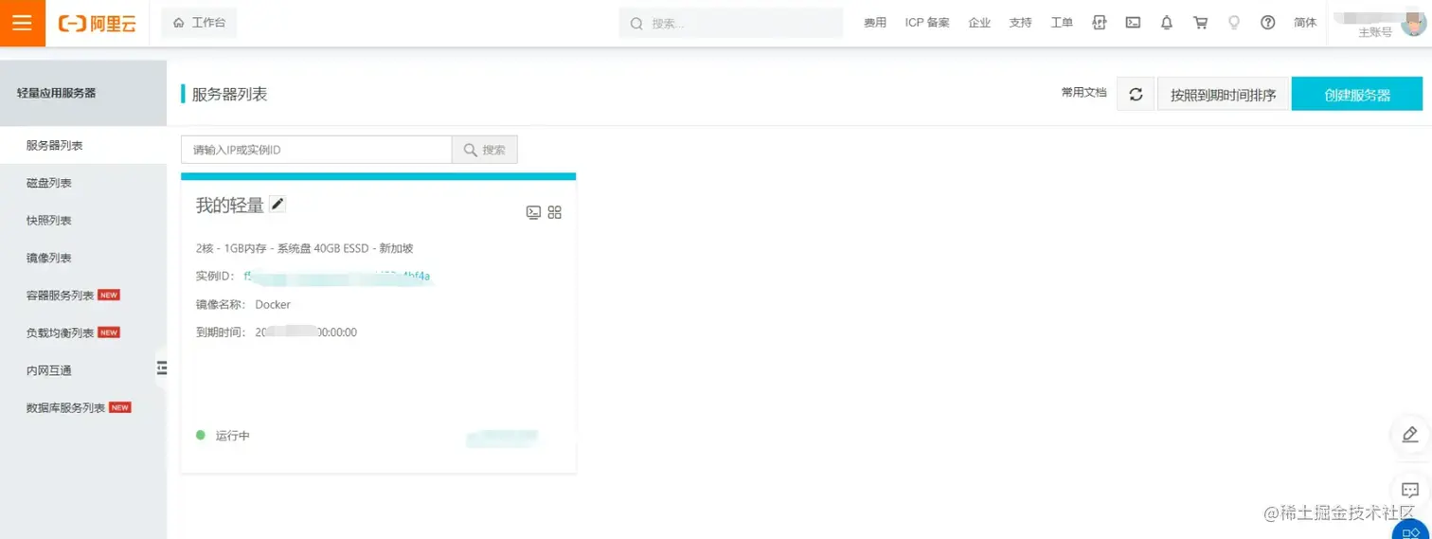
Task: Open the chat message floating icon
Action: pyautogui.click(x=1410, y=490)
